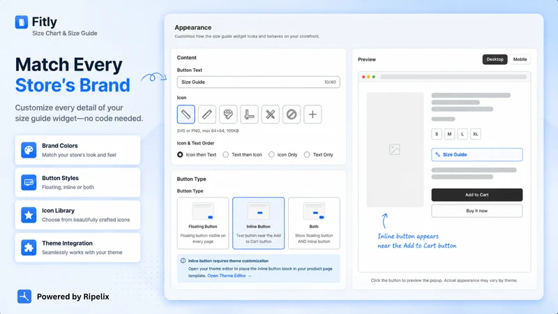Switch preview to Mobile
Screen dimensions: 558x314
click(520, 59)
